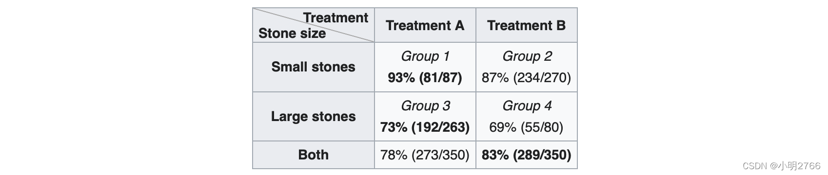
Task: Select the 73% (192/263) value
Action: [x=425, y=127]
